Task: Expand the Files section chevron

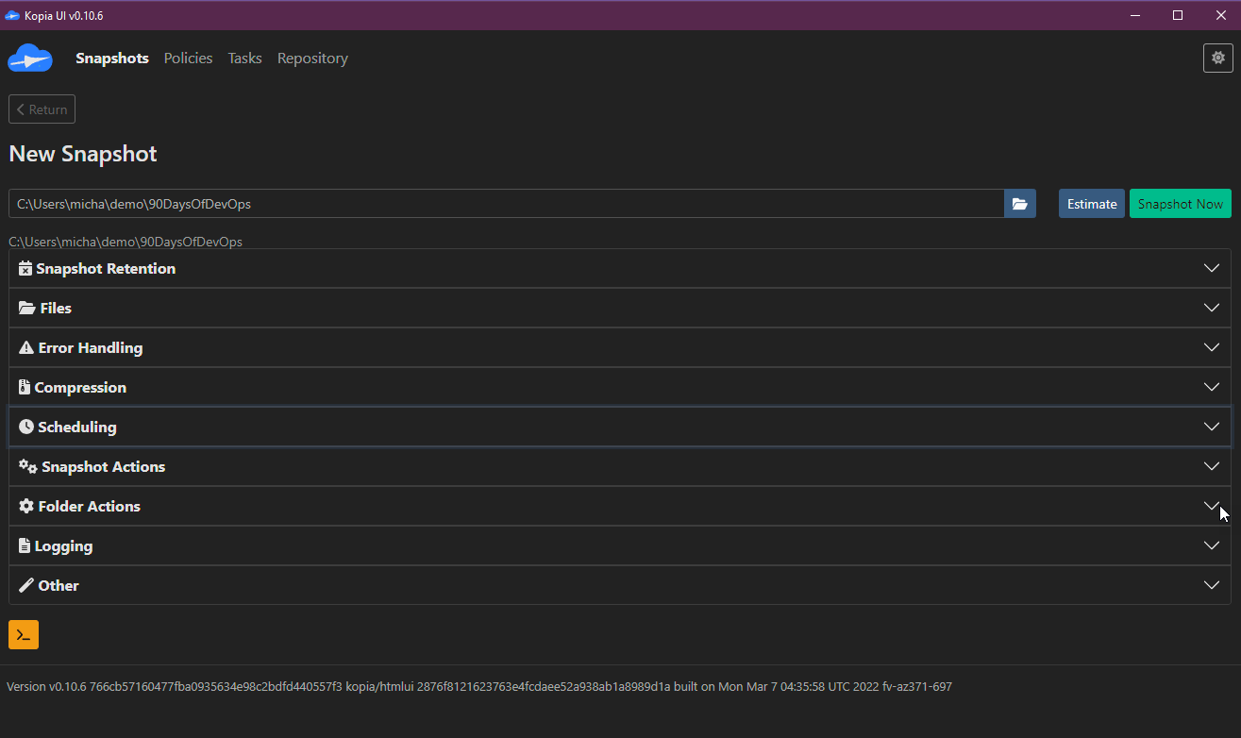Action: coord(1212,309)
